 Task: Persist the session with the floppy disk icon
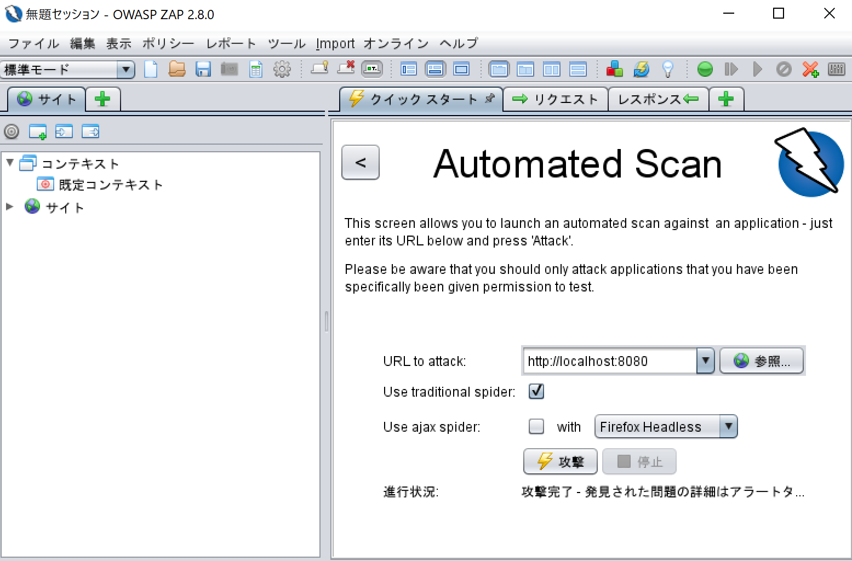coord(203,69)
